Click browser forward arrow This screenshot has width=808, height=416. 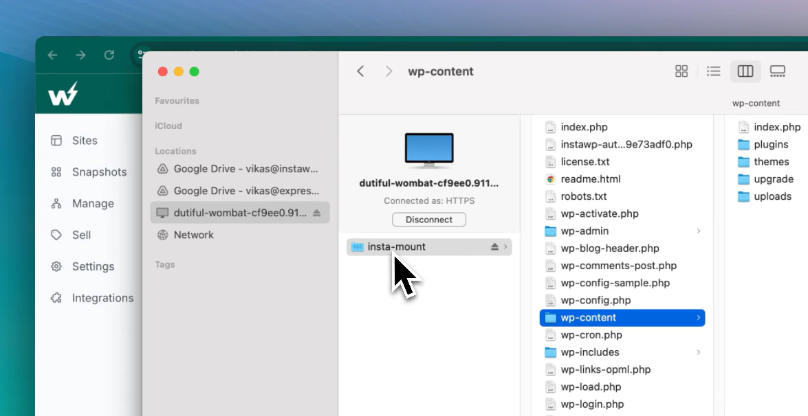(81, 55)
